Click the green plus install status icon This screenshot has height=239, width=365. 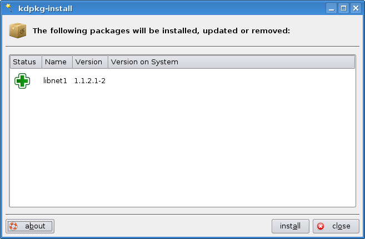tap(22, 81)
